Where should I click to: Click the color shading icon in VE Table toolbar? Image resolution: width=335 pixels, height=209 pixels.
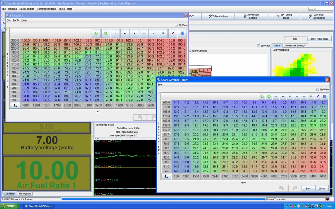182,33
